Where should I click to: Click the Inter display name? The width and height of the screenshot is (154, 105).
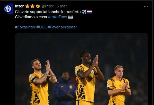pyautogui.click(x=19, y=6)
